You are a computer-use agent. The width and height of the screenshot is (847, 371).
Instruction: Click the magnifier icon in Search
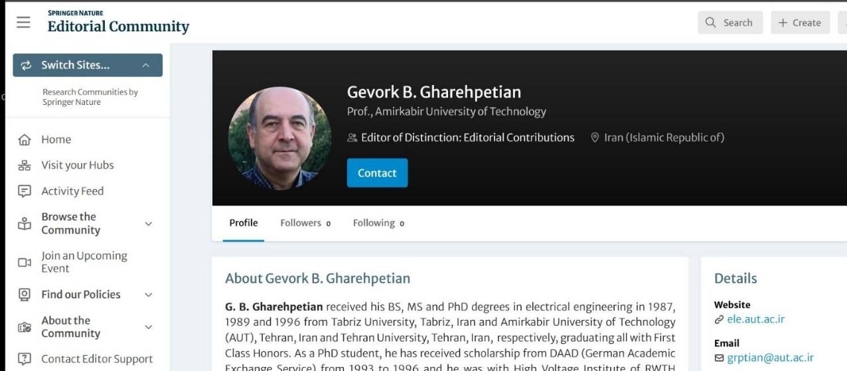(x=711, y=23)
